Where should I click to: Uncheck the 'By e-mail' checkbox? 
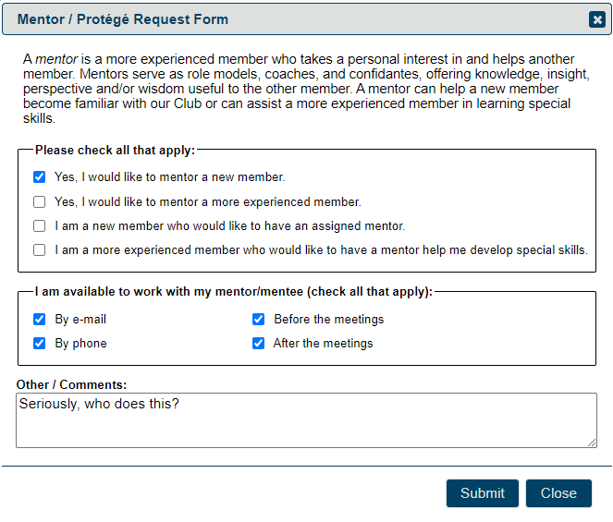39,320
